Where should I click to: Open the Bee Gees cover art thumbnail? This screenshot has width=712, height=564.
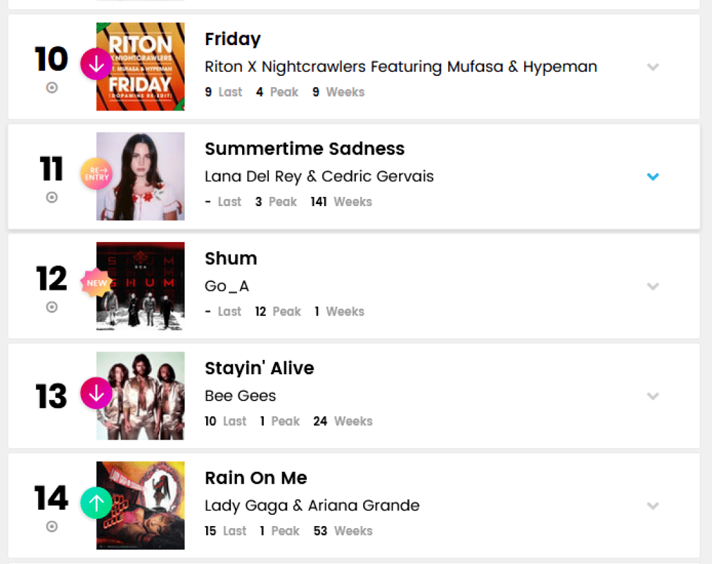click(x=141, y=396)
